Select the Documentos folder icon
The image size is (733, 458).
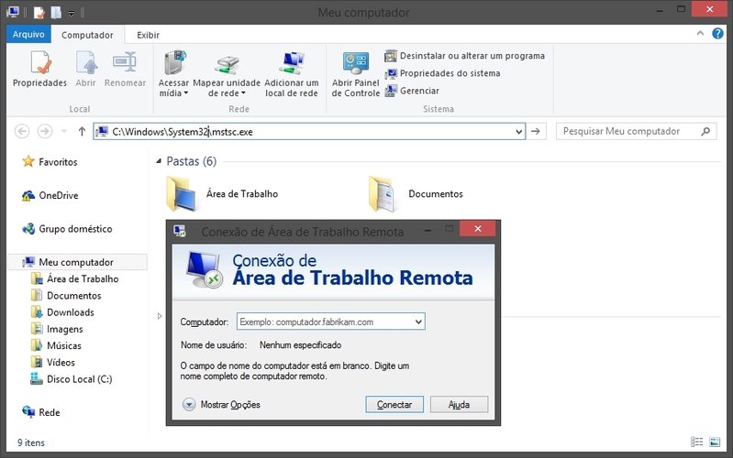point(382,194)
